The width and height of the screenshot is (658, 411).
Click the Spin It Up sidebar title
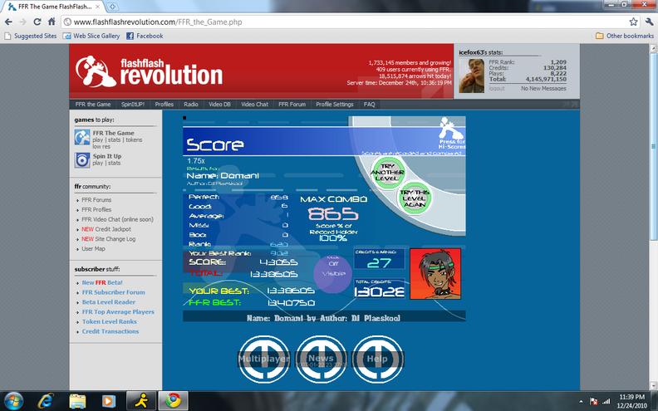point(107,156)
